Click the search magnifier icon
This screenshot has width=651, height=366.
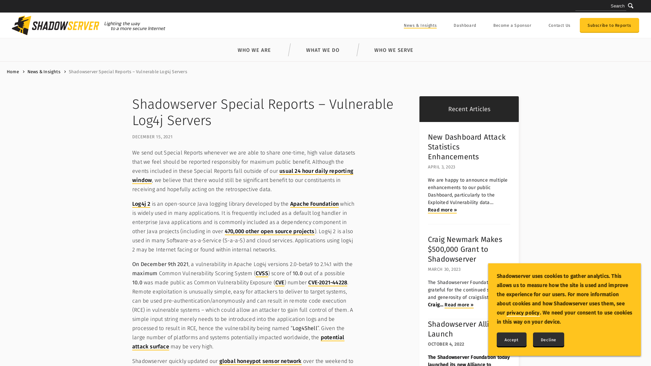[630, 6]
